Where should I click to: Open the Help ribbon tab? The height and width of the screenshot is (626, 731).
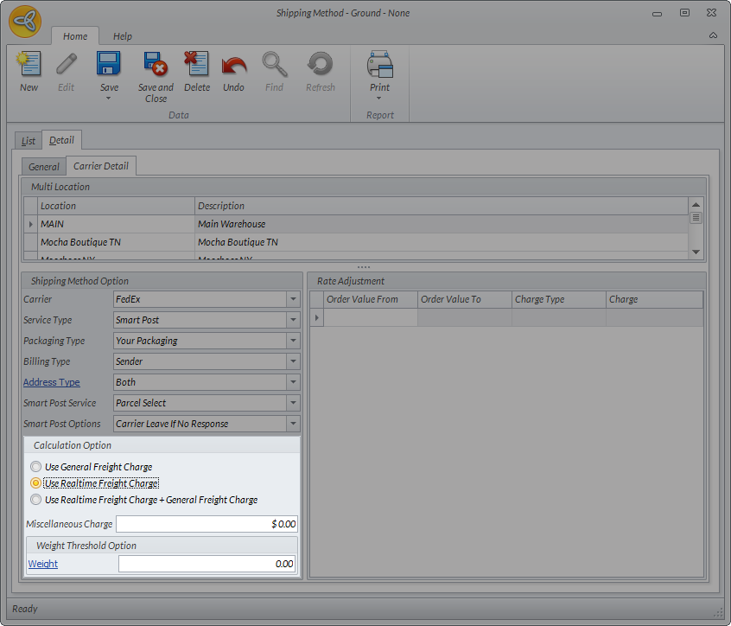[123, 36]
